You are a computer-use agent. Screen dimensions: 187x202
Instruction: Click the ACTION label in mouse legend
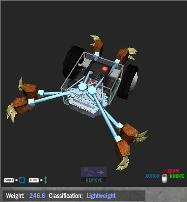(x=153, y=176)
